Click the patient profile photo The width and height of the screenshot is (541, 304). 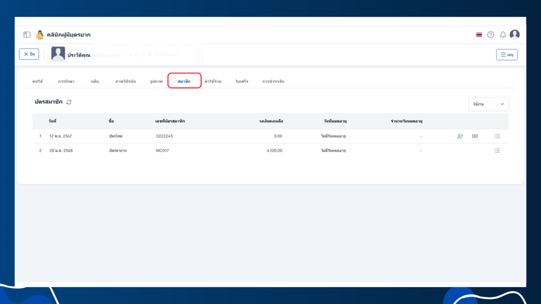tap(58, 54)
